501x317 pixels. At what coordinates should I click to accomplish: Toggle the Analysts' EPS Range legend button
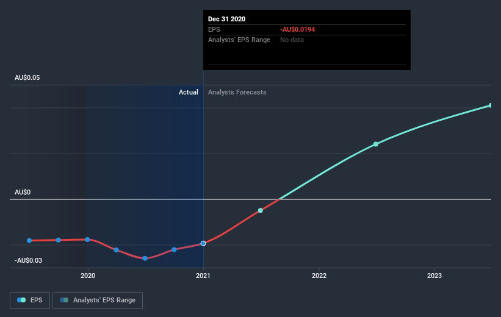pos(98,300)
